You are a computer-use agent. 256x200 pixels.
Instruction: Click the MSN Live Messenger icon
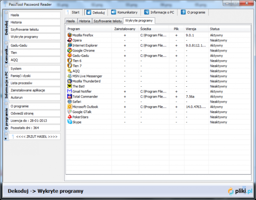pyautogui.click(x=69, y=76)
